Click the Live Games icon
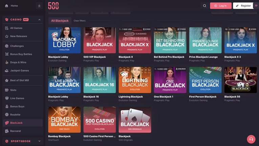Screen dimensions: 259x146 [x=7, y=98]
